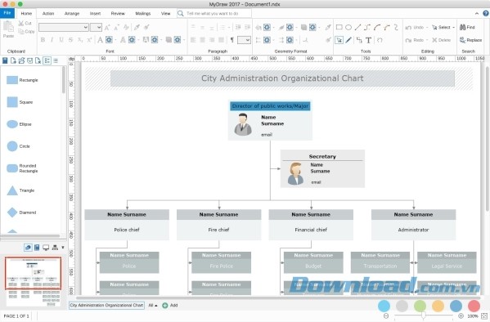Select the Rectangle drawing tool in Tools

[x=339, y=28]
